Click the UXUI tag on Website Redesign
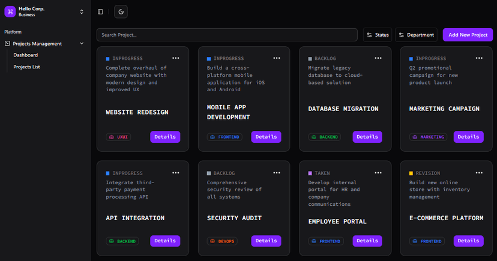This screenshot has width=497, height=261. (x=118, y=137)
